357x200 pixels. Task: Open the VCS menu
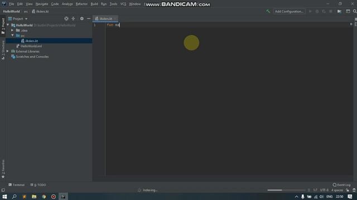pyautogui.click(x=123, y=4)
